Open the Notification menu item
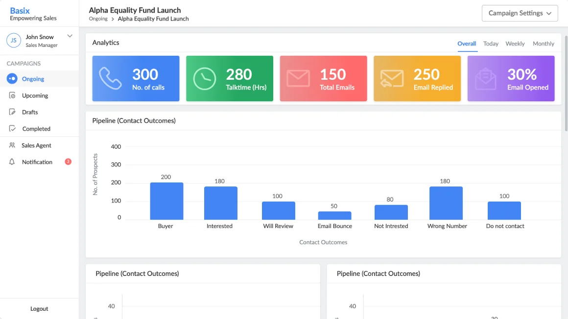568x319 pixels. (x=39, y=162)
